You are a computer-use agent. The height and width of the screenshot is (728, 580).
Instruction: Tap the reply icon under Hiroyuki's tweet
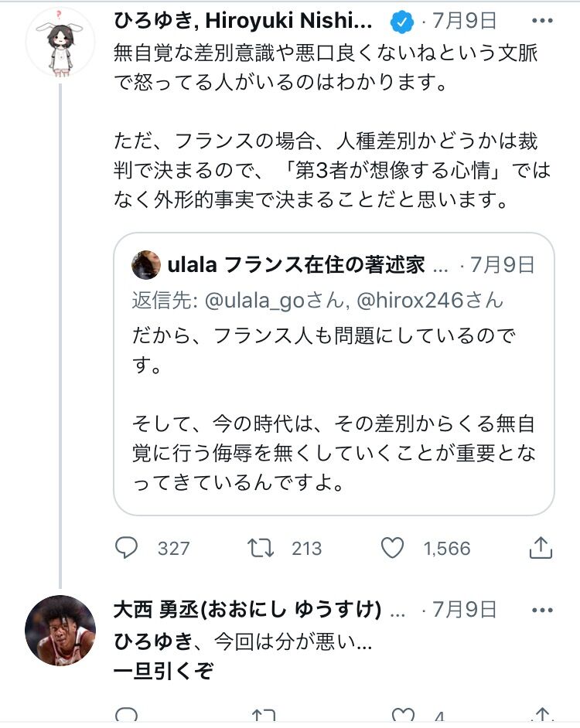pos(126,548)
